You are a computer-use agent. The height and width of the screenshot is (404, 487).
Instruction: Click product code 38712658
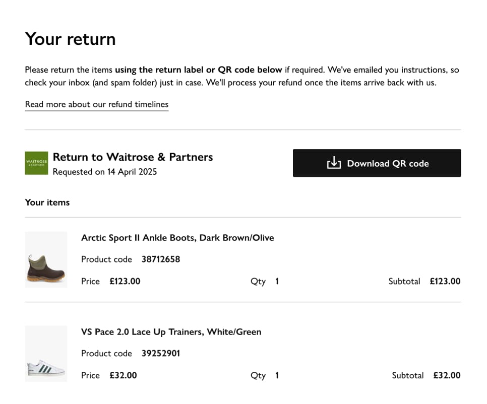pyautogui.click(x=160, y=259)
